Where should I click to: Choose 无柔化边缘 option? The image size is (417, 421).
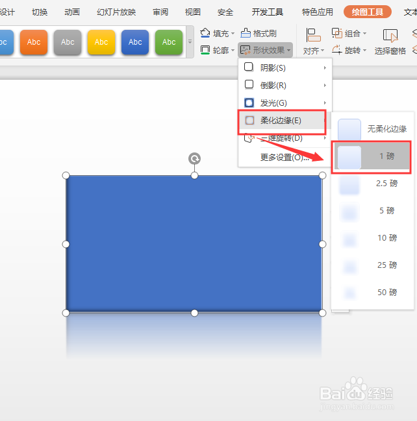tap(372, 129)
